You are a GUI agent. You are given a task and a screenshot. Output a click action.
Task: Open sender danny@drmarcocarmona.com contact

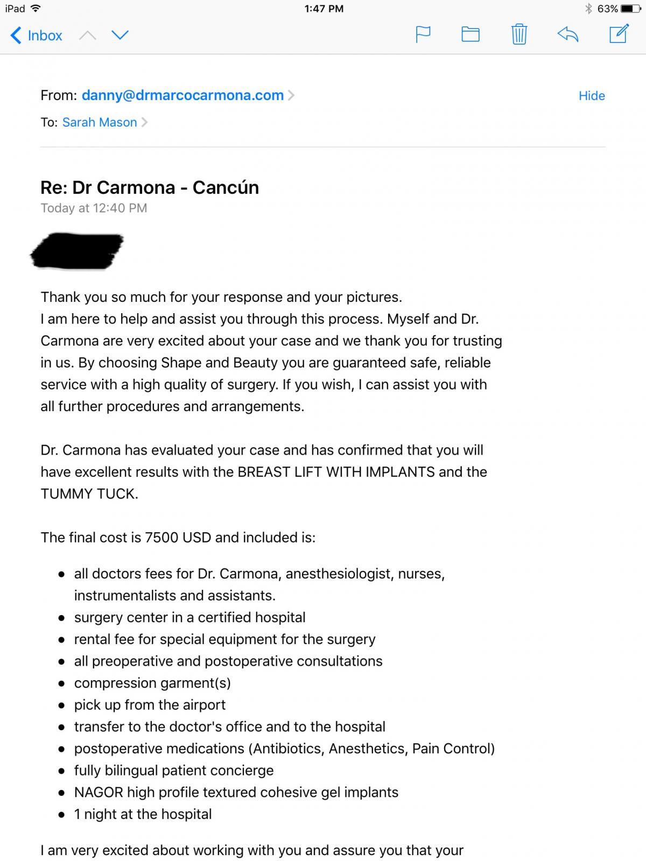(x=182, y=95)
